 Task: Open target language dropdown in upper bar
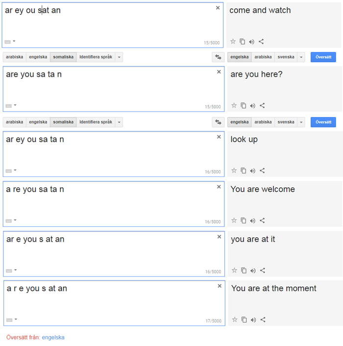point(301,57)
